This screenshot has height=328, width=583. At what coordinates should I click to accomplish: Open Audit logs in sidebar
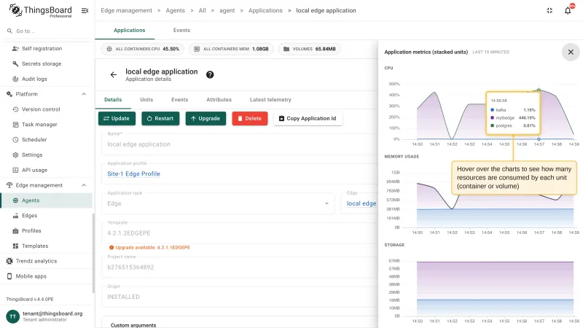pyautogui.click(x=47, y=79)
